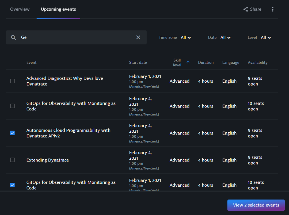Focus the search box containing "Ge"
This screenshot has width=289, height=215.
coord(76,37)
